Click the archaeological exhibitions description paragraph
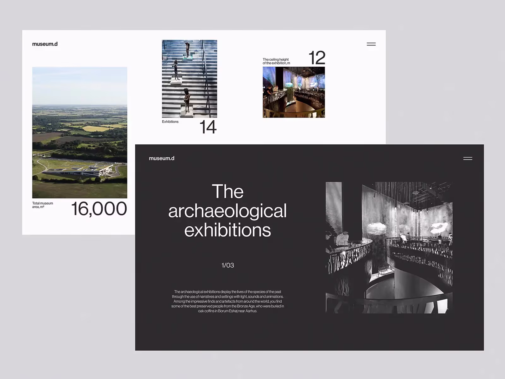Screen dimensions: 505x379 coord(228,301)
